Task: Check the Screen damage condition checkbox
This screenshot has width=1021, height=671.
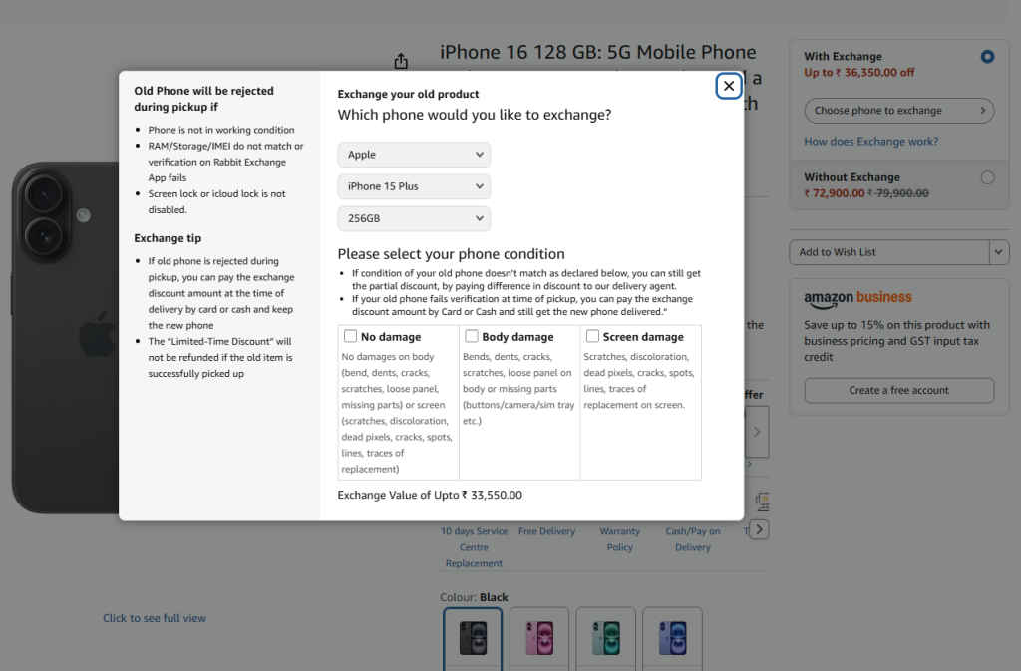Action: coord(593,336)
